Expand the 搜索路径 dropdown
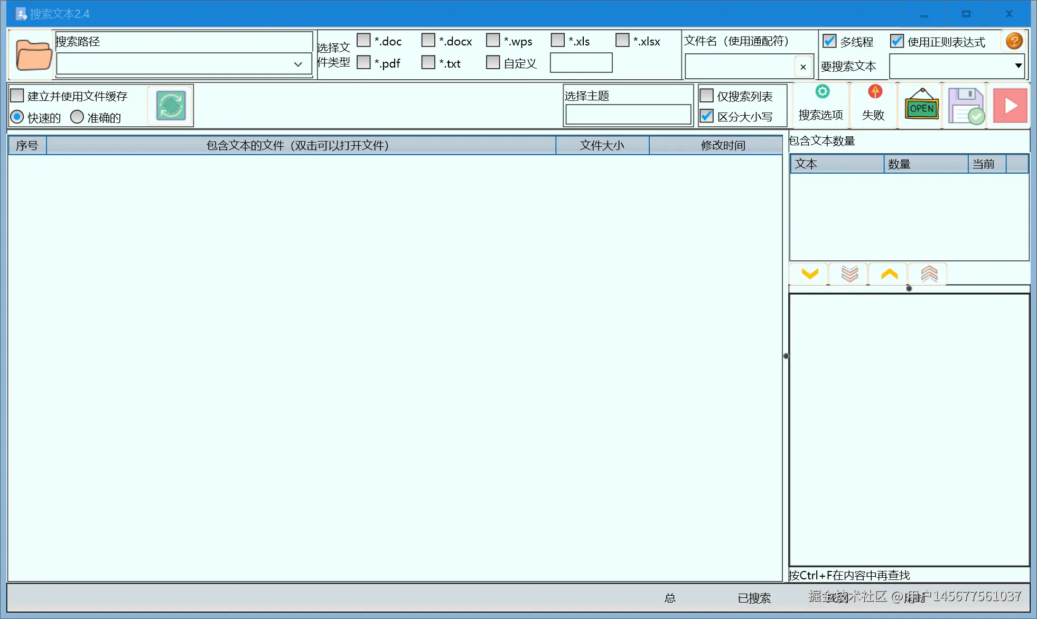This screenshot has height=619, width=1037. [298, 64]
